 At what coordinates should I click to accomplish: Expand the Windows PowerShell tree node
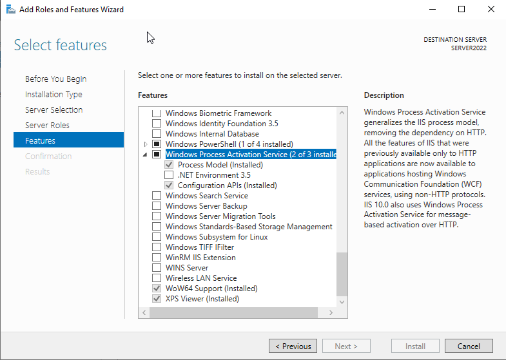pos(146,144)
